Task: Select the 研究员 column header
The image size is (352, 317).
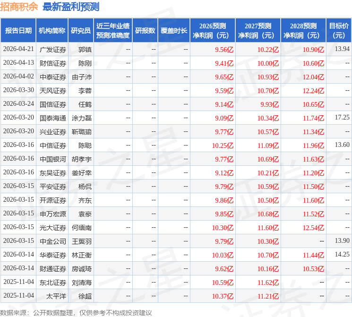Action: click(81, 31)
